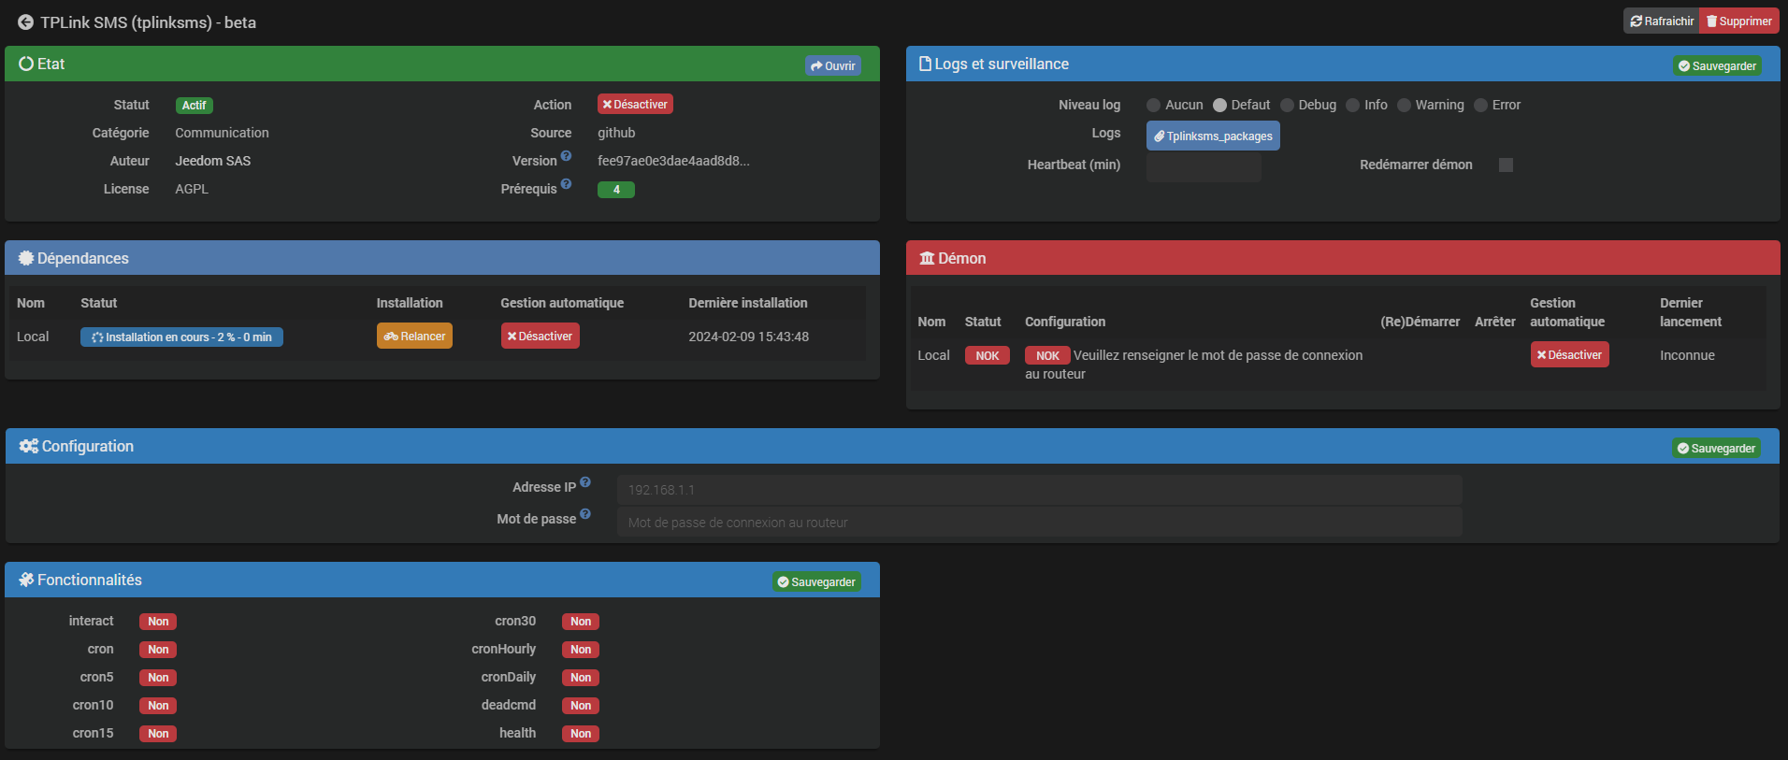This screenshot has height=760, width=1788.
Task: Relaunch the dependencies installation with Relancer
Action: [414, 336]
